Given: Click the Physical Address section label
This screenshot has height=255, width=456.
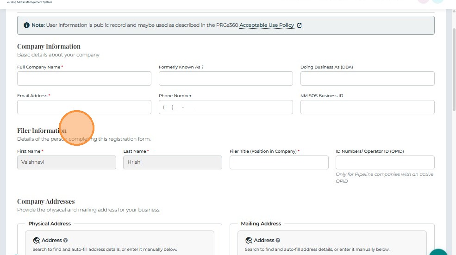Looking at the screenshot, I should (50, 224).
